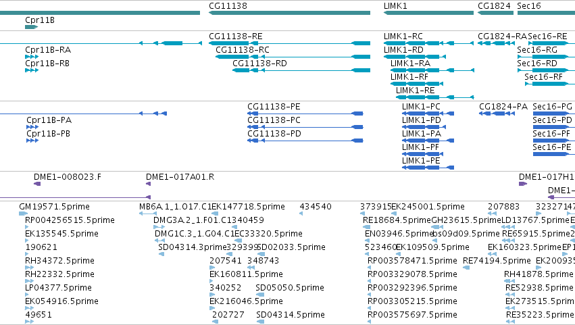The height and width of the screenshot is (325, 575).
Task: Click the LIMK1-RC transcript label
Action: click(403, 36)
